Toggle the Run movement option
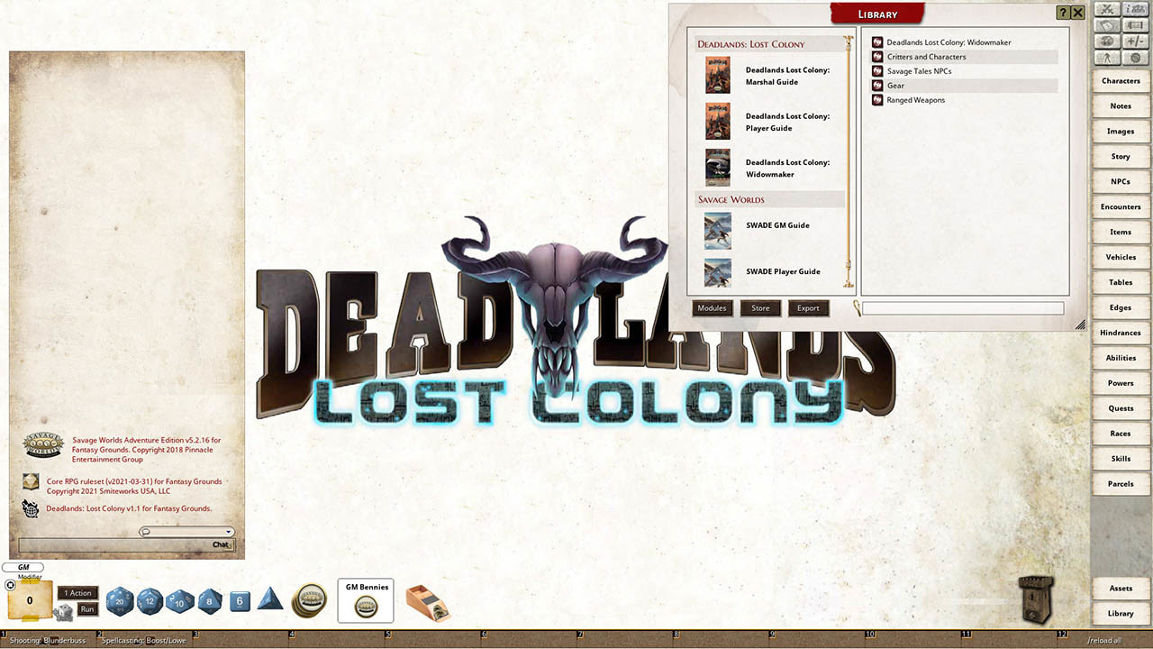Screen dimensions: 1153x649 tap(87, 609)
